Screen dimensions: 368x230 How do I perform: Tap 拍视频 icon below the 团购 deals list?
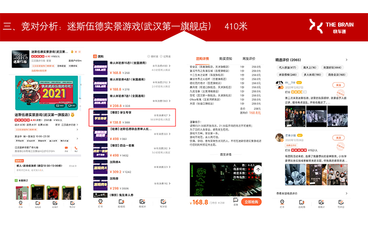point(121,203)
